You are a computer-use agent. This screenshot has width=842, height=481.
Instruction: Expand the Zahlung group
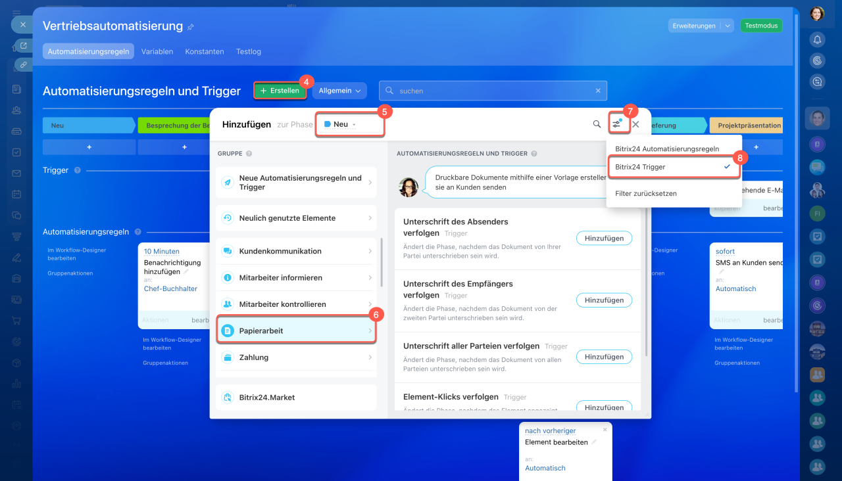click(x=296, y=357)
